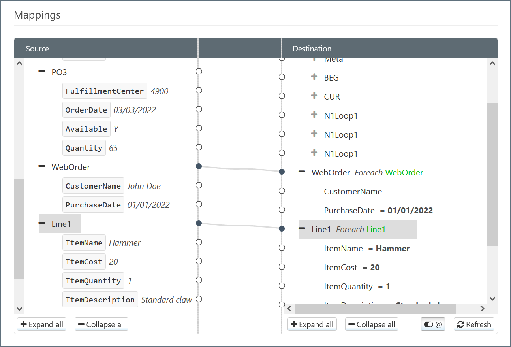Image resolution: width=511 pixels, height=347 pixels.
Task: Click Collapse all in Source panel
Action: tap(101, 324)
